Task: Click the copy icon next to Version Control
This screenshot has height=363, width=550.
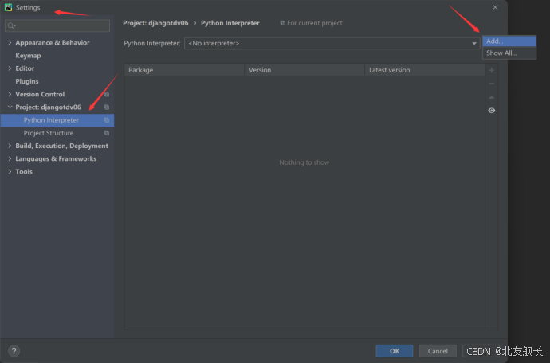Action: pyautogui.click(x=107, y=94)
